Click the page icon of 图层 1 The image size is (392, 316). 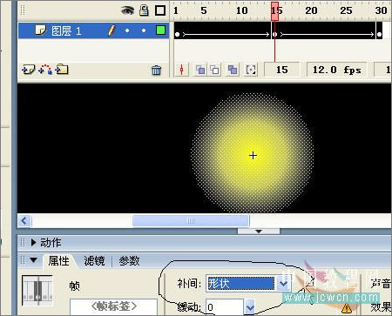40,30
